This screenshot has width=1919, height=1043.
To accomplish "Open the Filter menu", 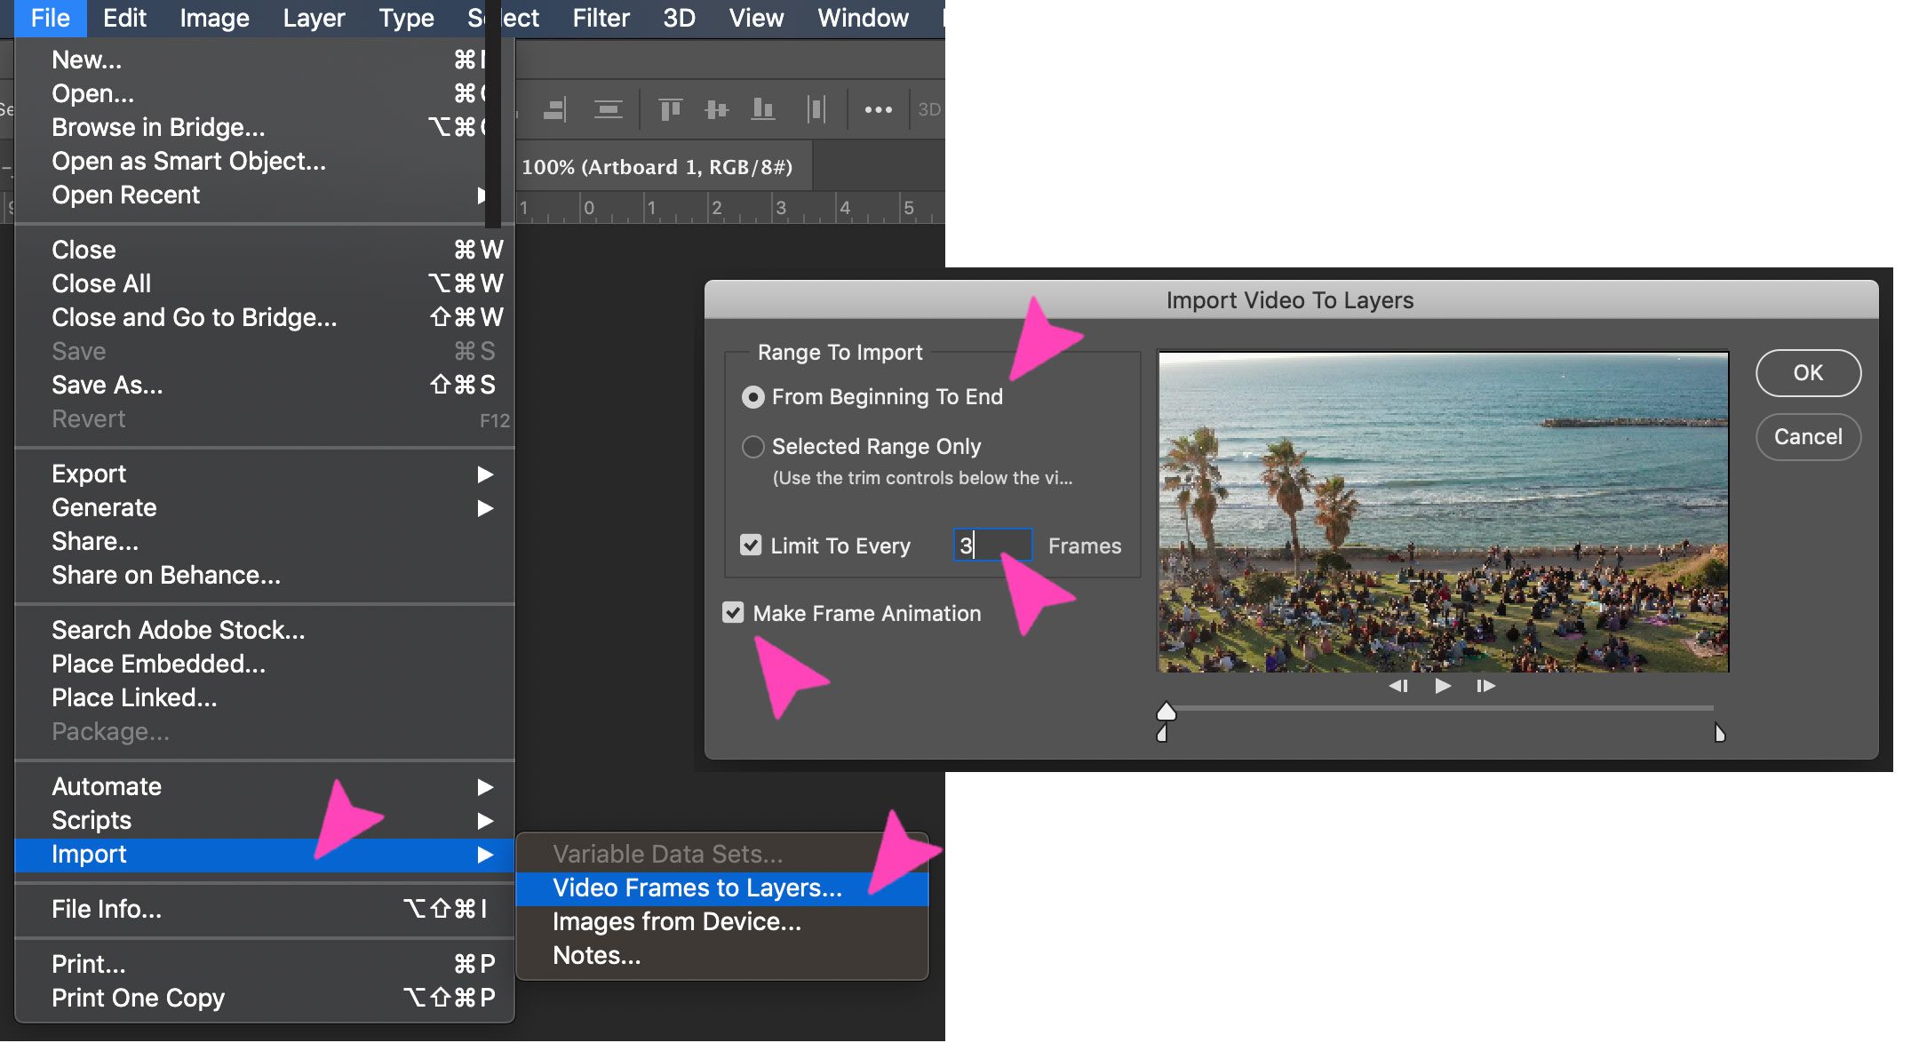I will pos(601,18).
